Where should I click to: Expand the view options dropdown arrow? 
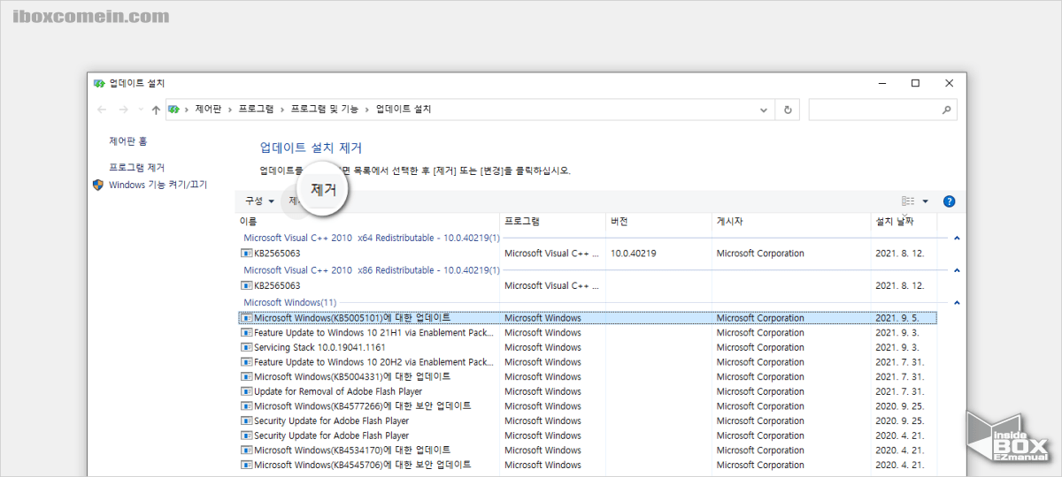click(x=925, y=201)
